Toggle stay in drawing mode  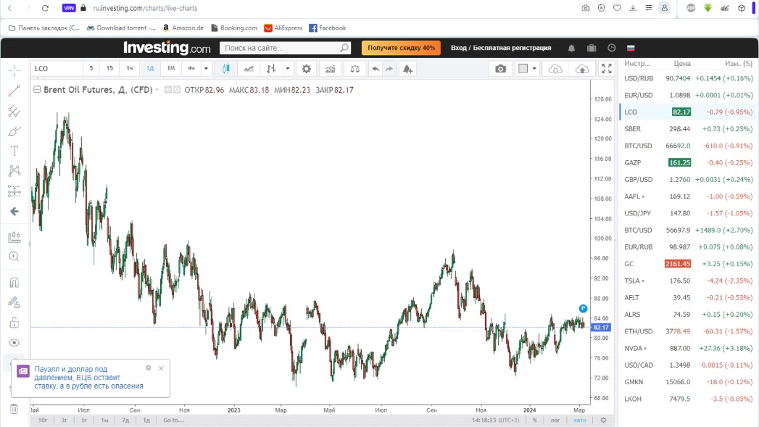14,303
